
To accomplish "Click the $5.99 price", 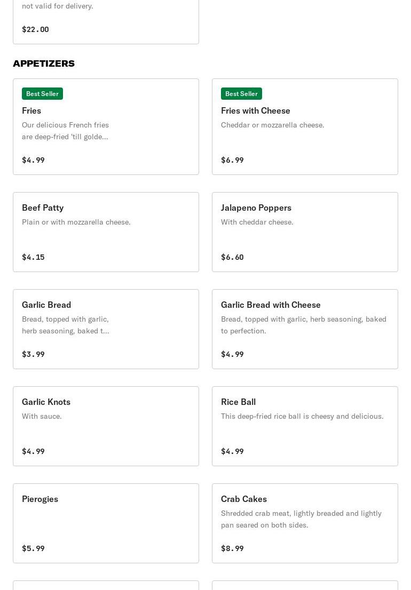I will (x=33, y=548).
